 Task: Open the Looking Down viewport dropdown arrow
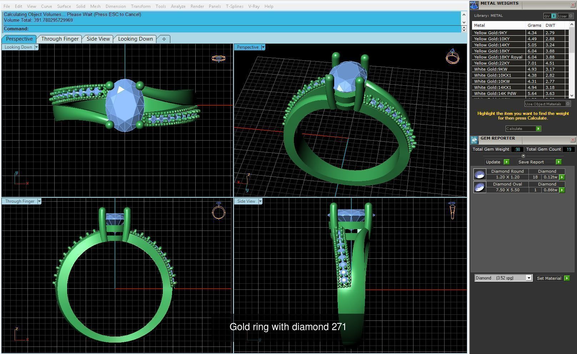(x=36, y=47)
